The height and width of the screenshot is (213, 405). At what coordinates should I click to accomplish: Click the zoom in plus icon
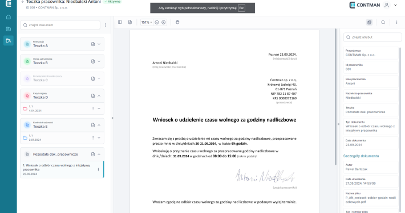(164, 22)
